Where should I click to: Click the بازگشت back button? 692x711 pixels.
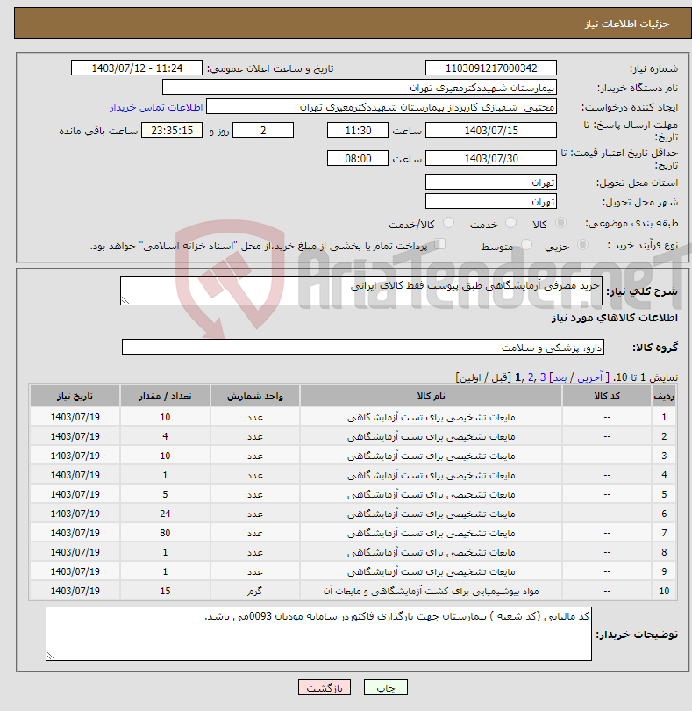tap(325, 687)
